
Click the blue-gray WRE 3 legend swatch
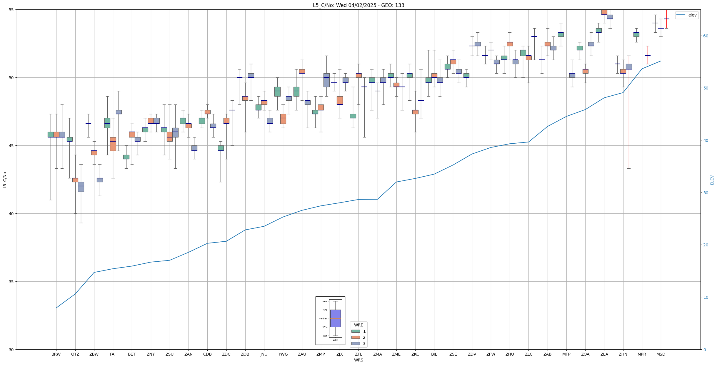(356, 344)
